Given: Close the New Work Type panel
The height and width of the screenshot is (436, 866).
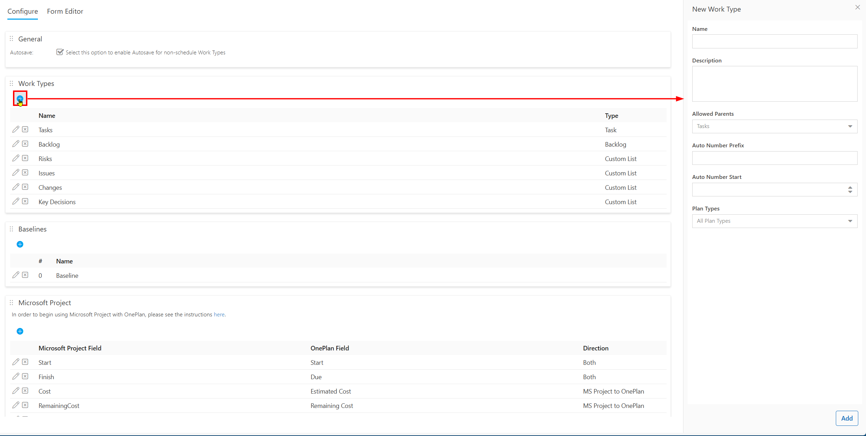Looking at the screenshot, I should tap(858, 7).
